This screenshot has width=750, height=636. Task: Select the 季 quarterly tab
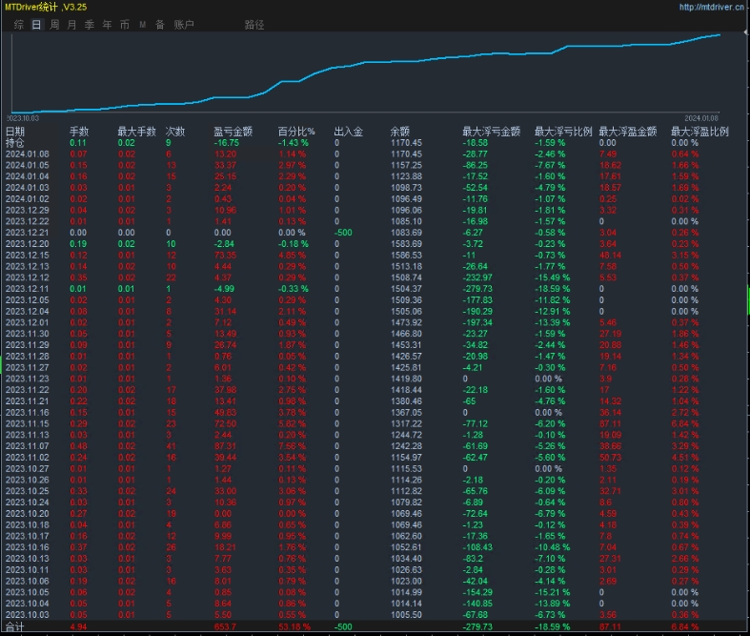(x=89, y=25)
